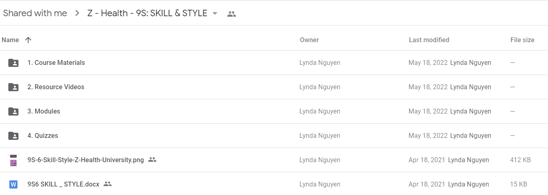Click the Word document icon for 9S6 SKILL _ STYLE.docx
The height and width of the screenshot is (195, 548).
click(13, 184)
